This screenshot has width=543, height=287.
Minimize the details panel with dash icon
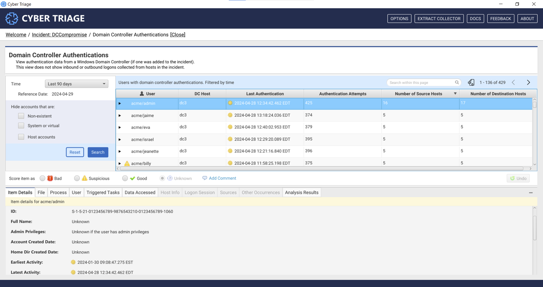click(x=531, y=193)
